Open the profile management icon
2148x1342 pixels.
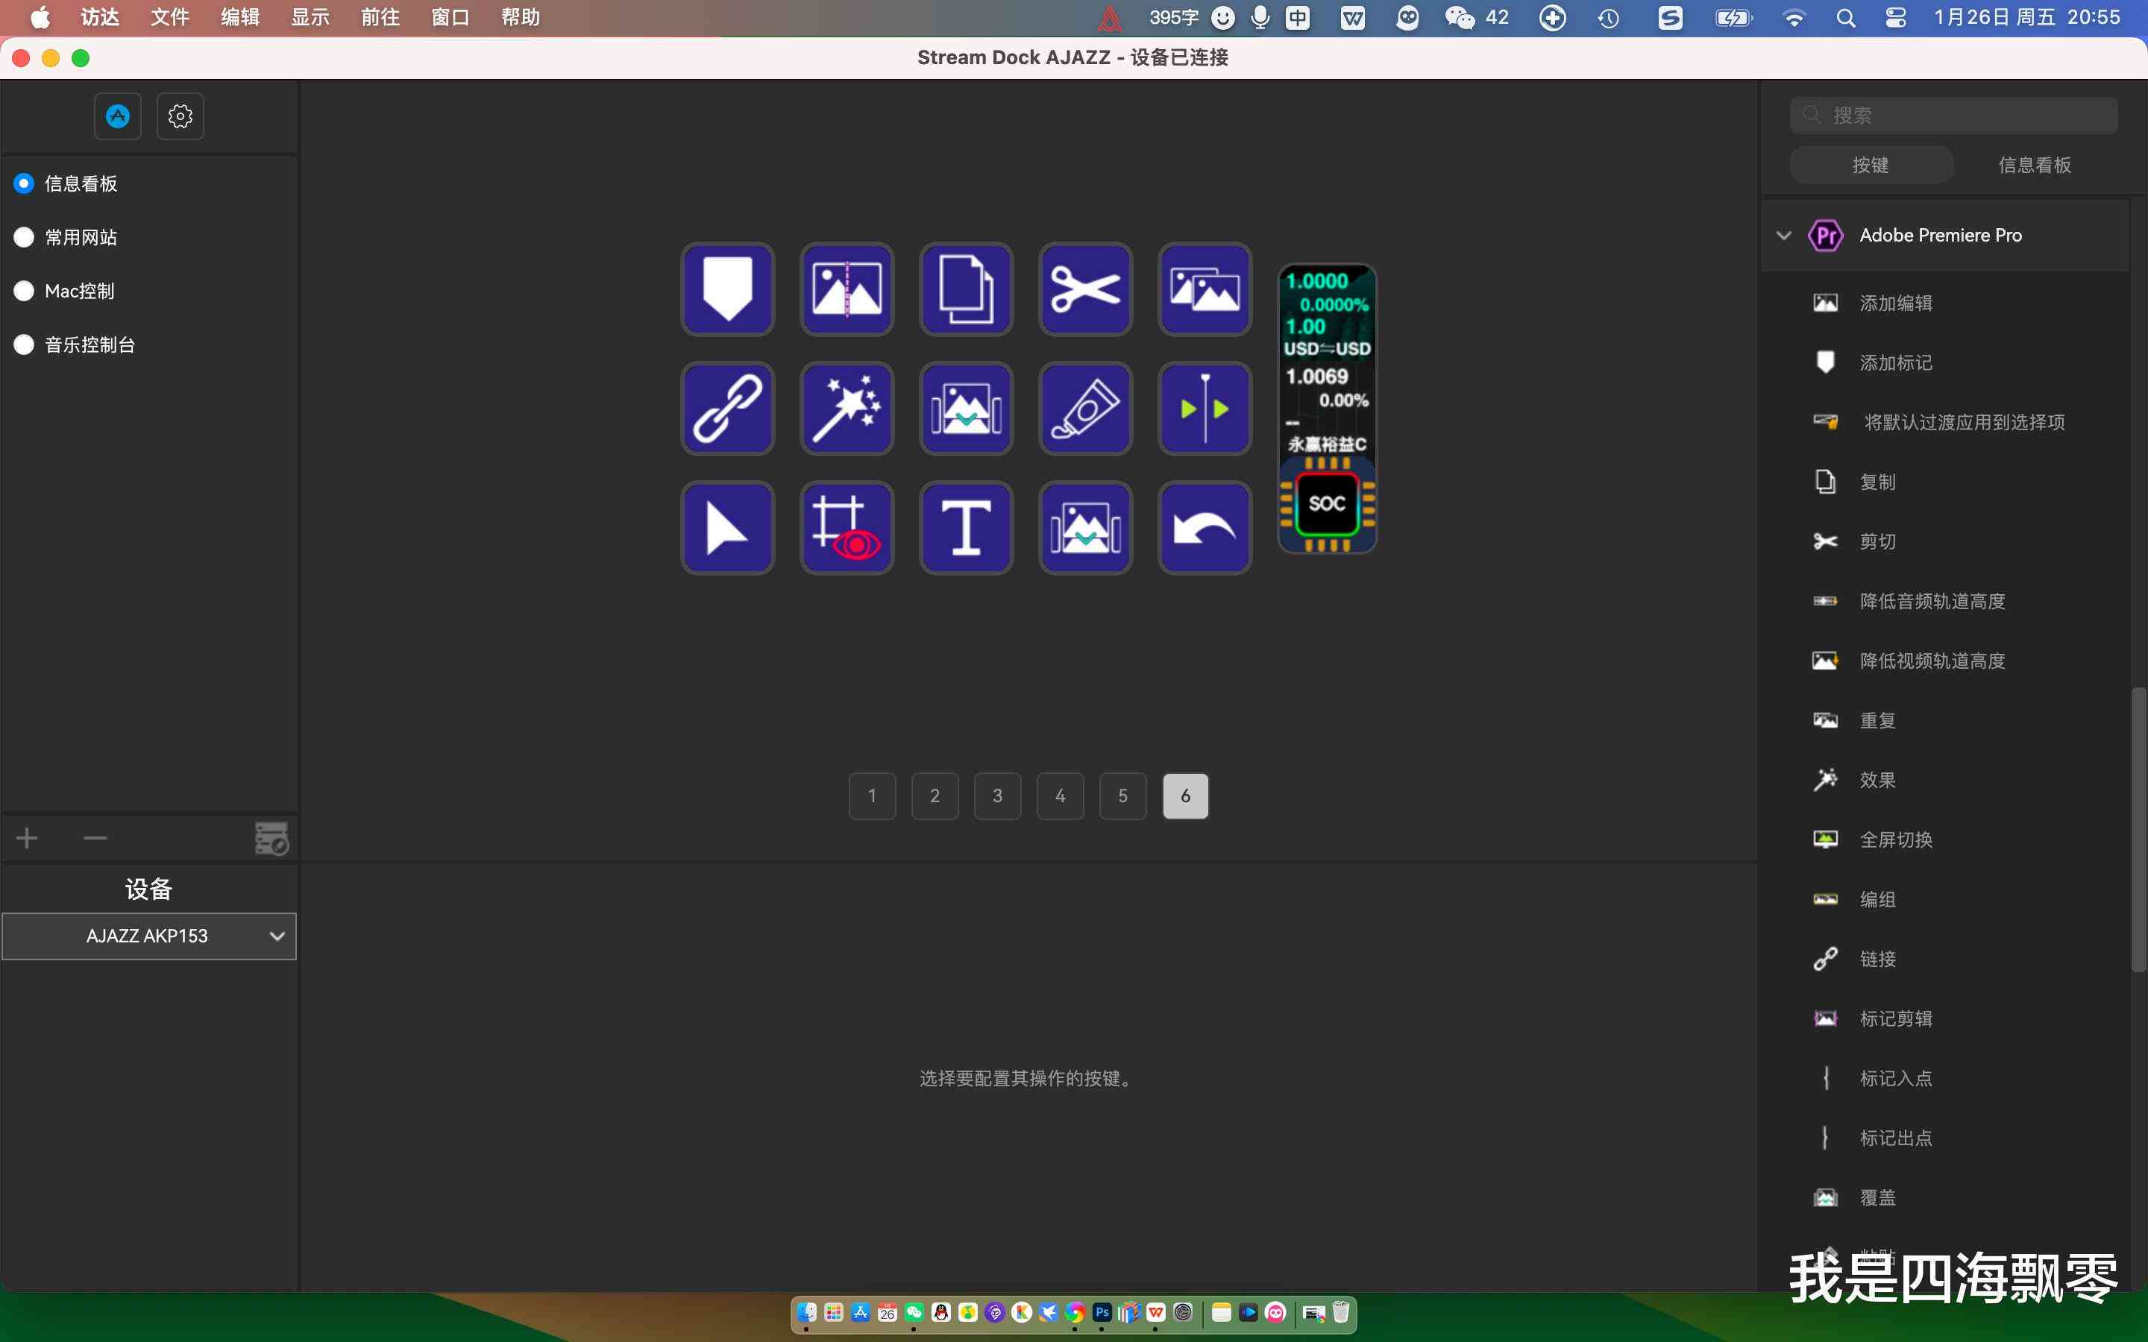click(271, 838)
